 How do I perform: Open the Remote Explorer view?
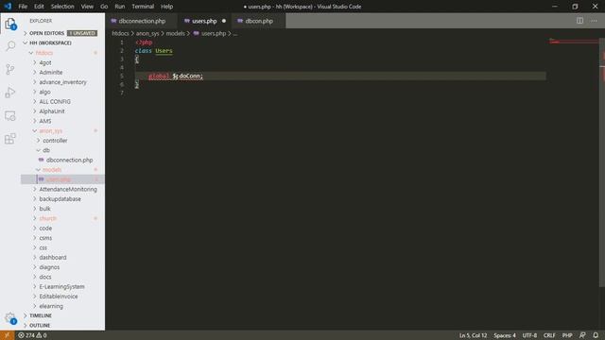pyautogui.click(x=10, y=115)
